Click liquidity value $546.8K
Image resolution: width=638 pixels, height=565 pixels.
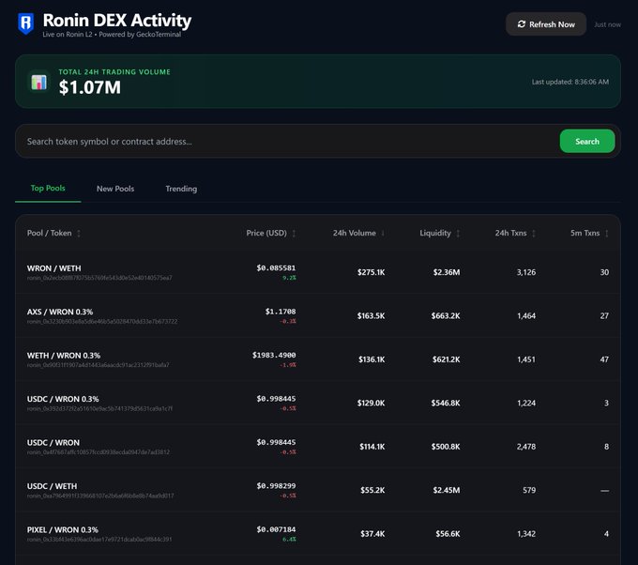pos(446,403)
